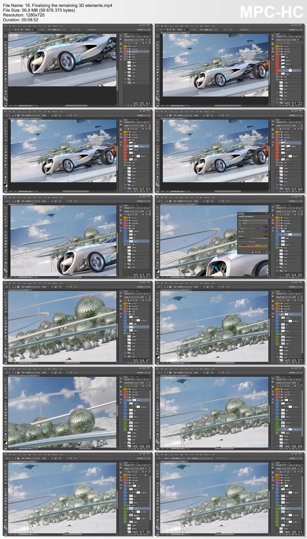Image resolution: width=307 pixels, height=539 pixels.
Task: Switch to the Channels tab in the 00:00:41 frame
Action: pos(132,34)
